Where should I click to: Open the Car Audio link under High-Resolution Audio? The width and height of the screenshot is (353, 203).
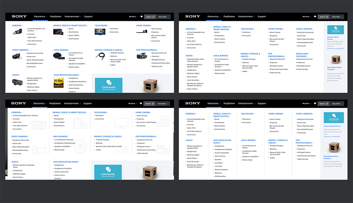pyautogui.click(x=218, y=166)
